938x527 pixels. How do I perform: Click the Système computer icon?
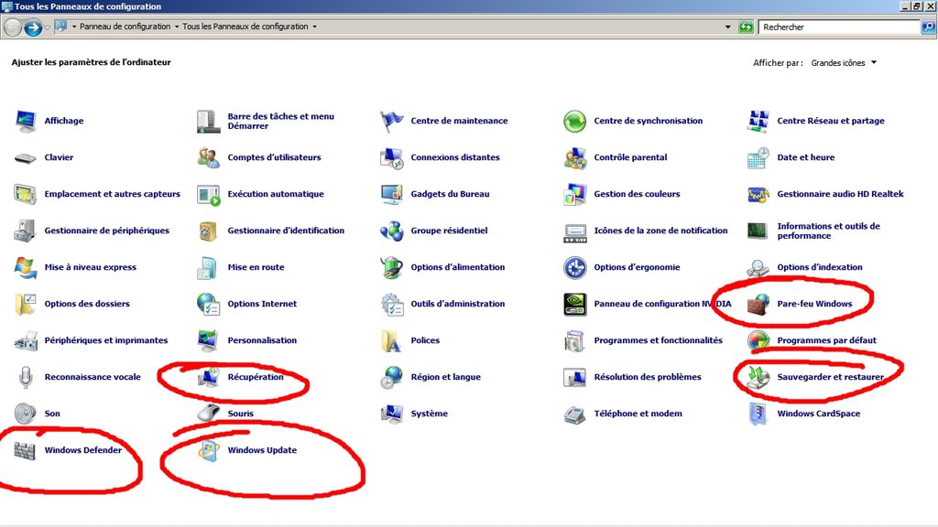[392, 414]
